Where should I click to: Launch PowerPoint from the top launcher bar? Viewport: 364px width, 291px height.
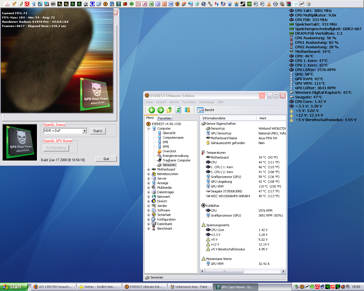pos(164,4)
